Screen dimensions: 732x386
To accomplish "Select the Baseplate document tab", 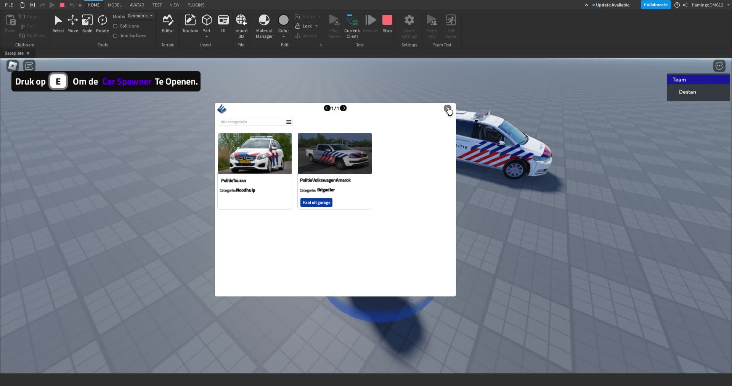I will click(x=14, y=53).
